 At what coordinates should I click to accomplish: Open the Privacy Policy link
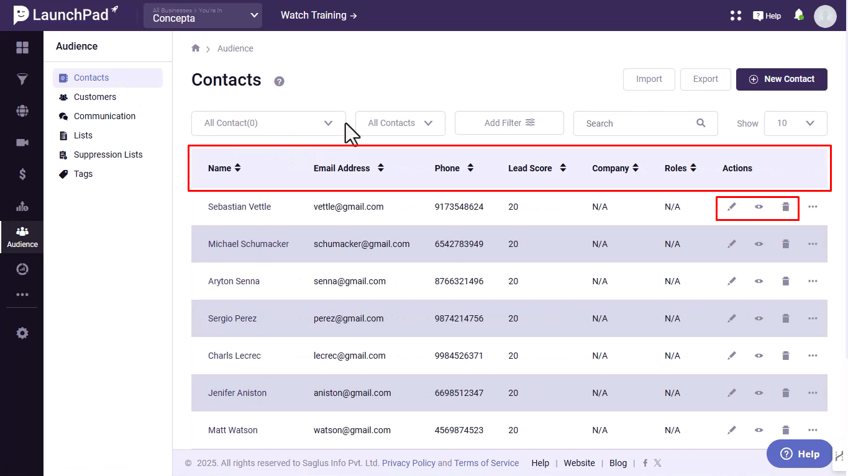click(x=409, y=463)
